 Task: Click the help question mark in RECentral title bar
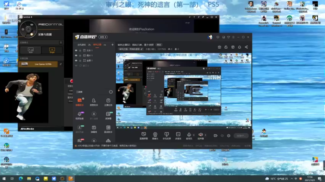pos(194,17)
